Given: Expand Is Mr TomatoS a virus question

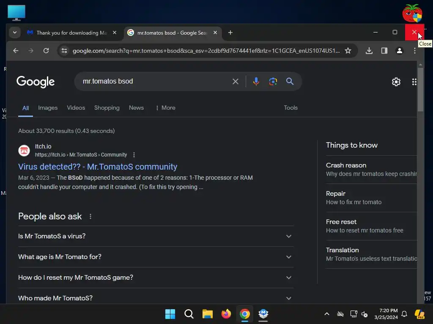Looking at the screenshot, I should [x=156, y=236].
